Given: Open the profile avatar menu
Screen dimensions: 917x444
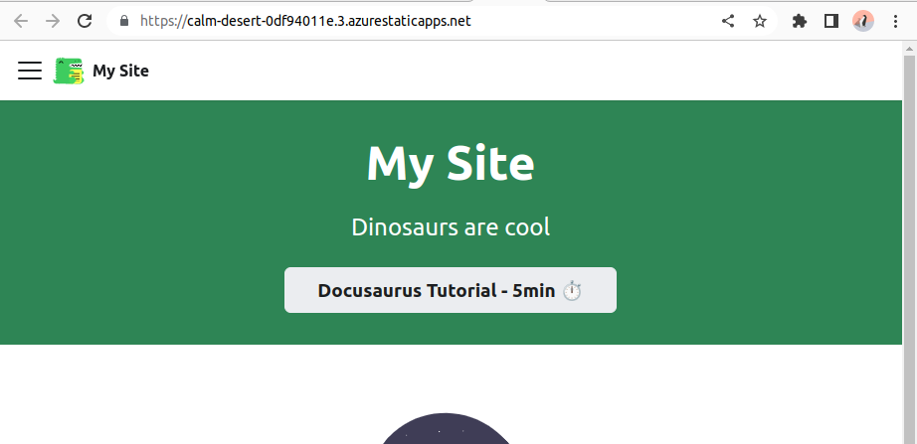Looking at the screenshot, I should [x=863, y=22].
